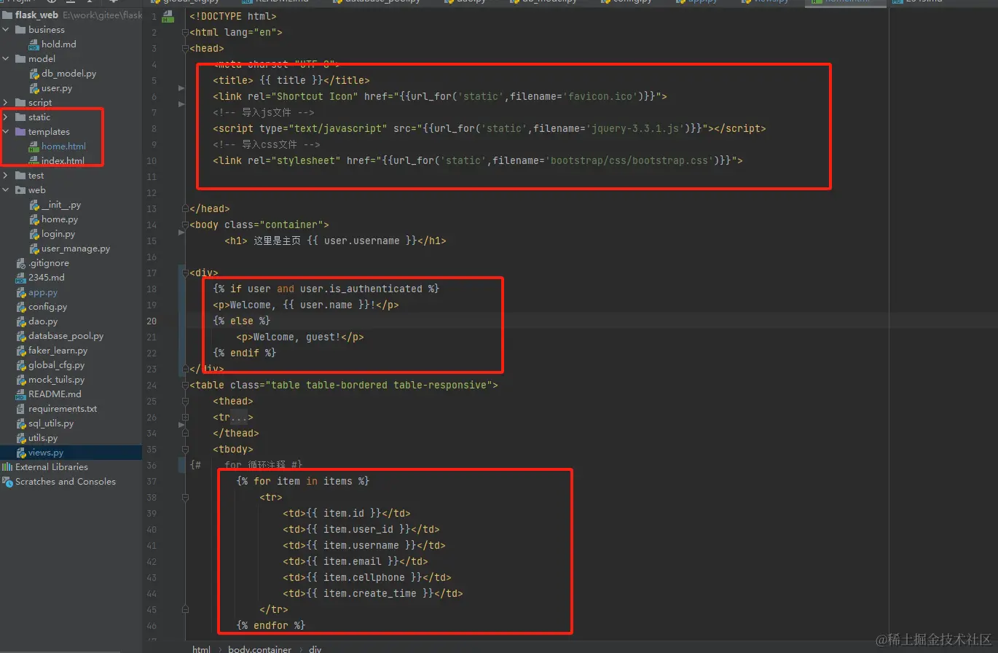Click line number 20 in the gutter

(152, 321)
